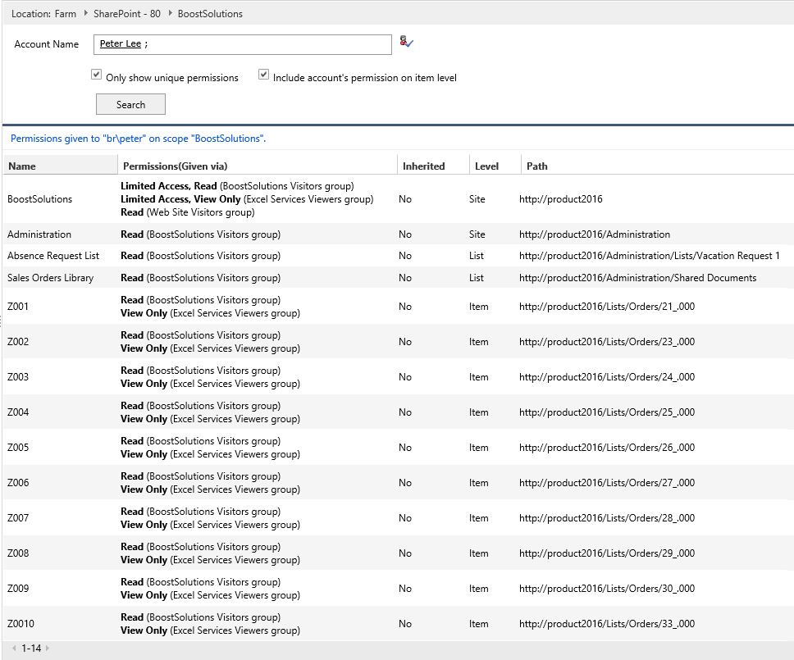Select BoostSolutions in location breadcrumb

[x=210, y=14]
